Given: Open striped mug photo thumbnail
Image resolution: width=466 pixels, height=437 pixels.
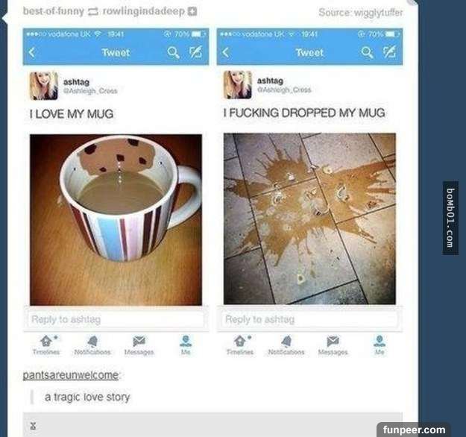Looking at the screenshot, I should click(116, 220).
